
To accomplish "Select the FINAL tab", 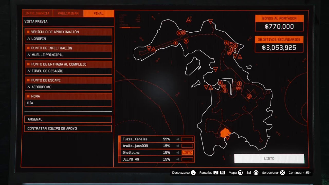I will pos(99,13).
